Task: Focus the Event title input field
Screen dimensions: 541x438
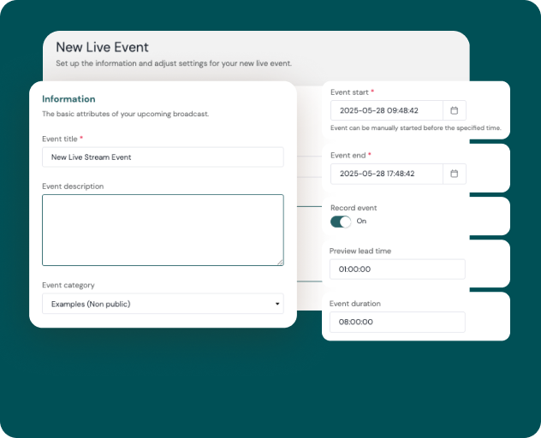Action: click(163, 157)
